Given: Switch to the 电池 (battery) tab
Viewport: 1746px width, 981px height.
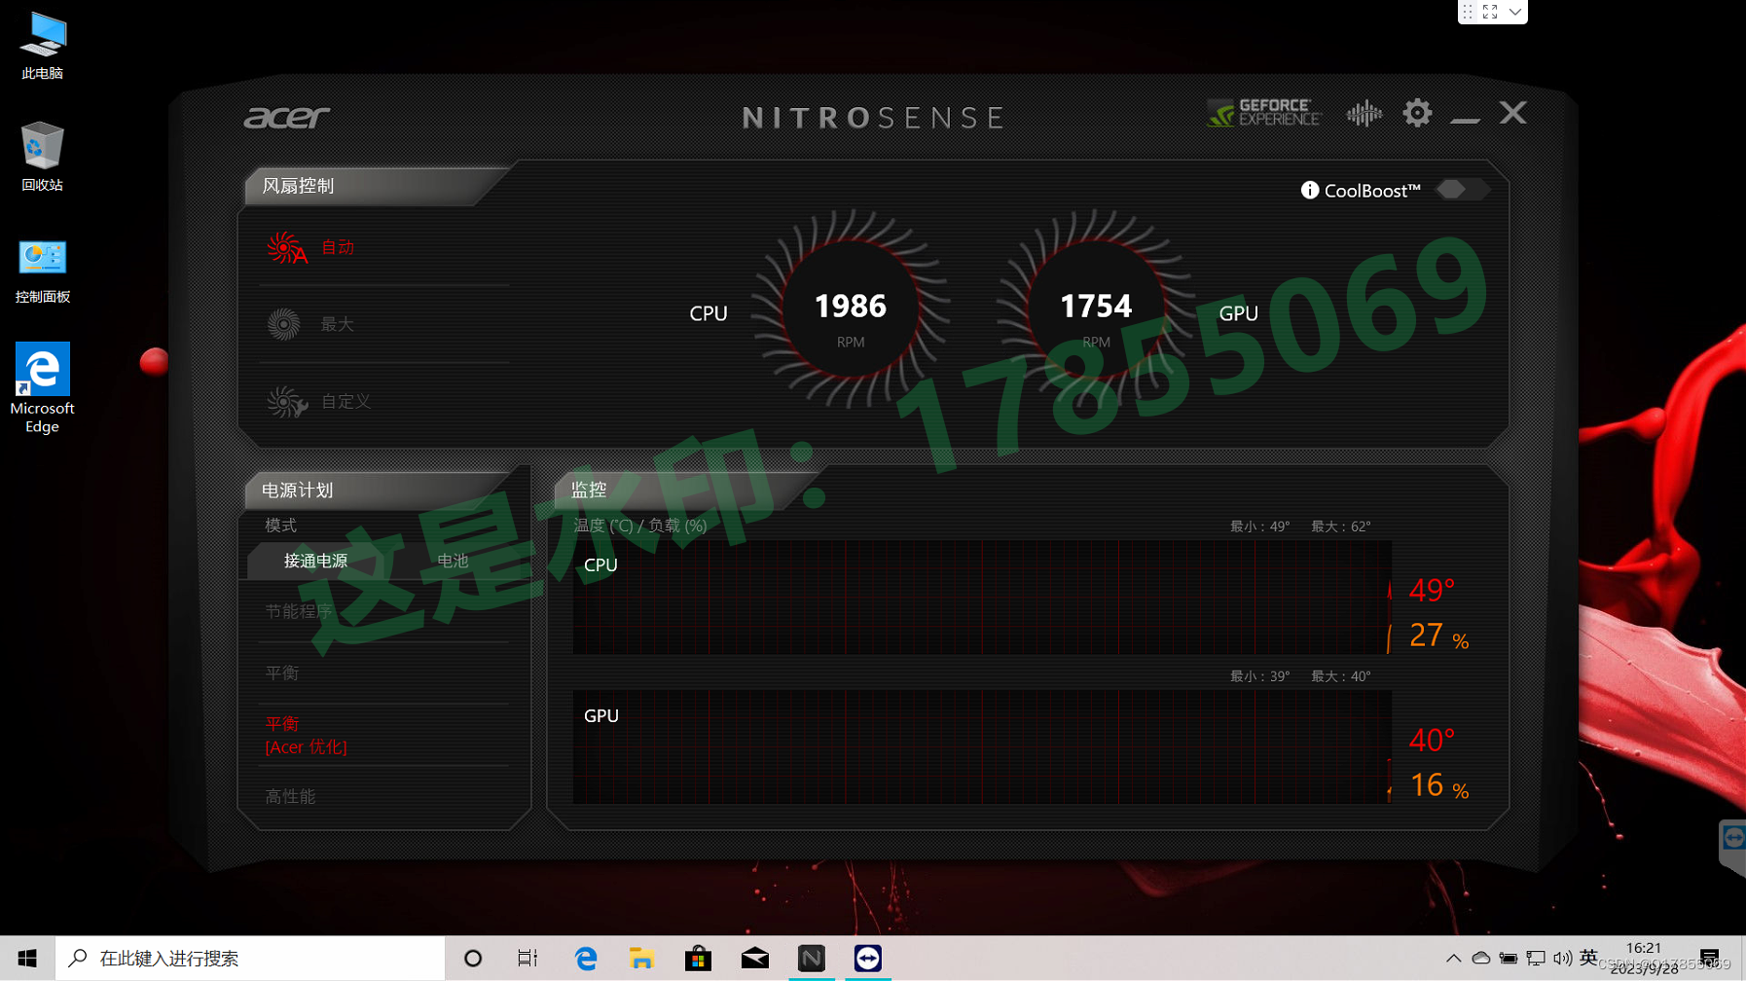Looking at the screenshot, I should (453, 561).
